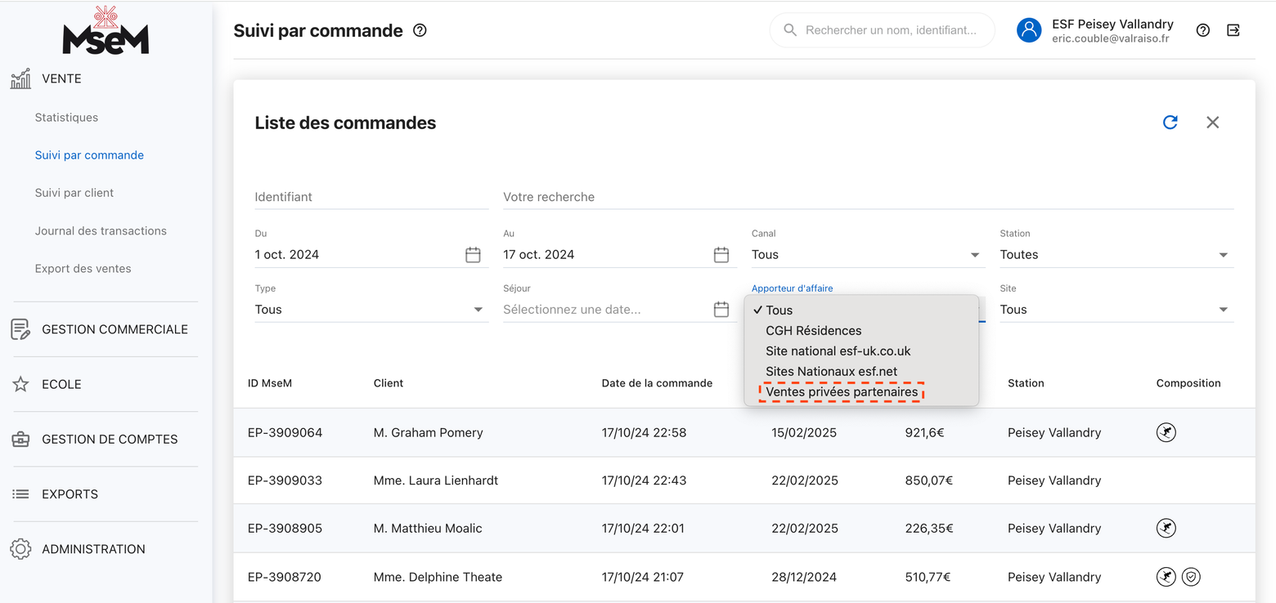Screen dimensions: 1276x603
Task: Open order EP-3909064
Action: click(x=285, y=432)
